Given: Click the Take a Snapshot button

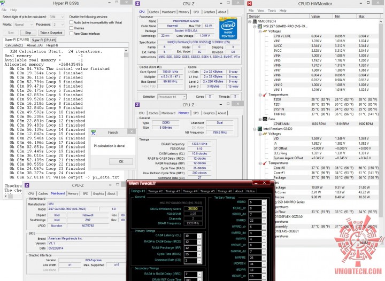Looking at the screenshot, I should (51, 33).
